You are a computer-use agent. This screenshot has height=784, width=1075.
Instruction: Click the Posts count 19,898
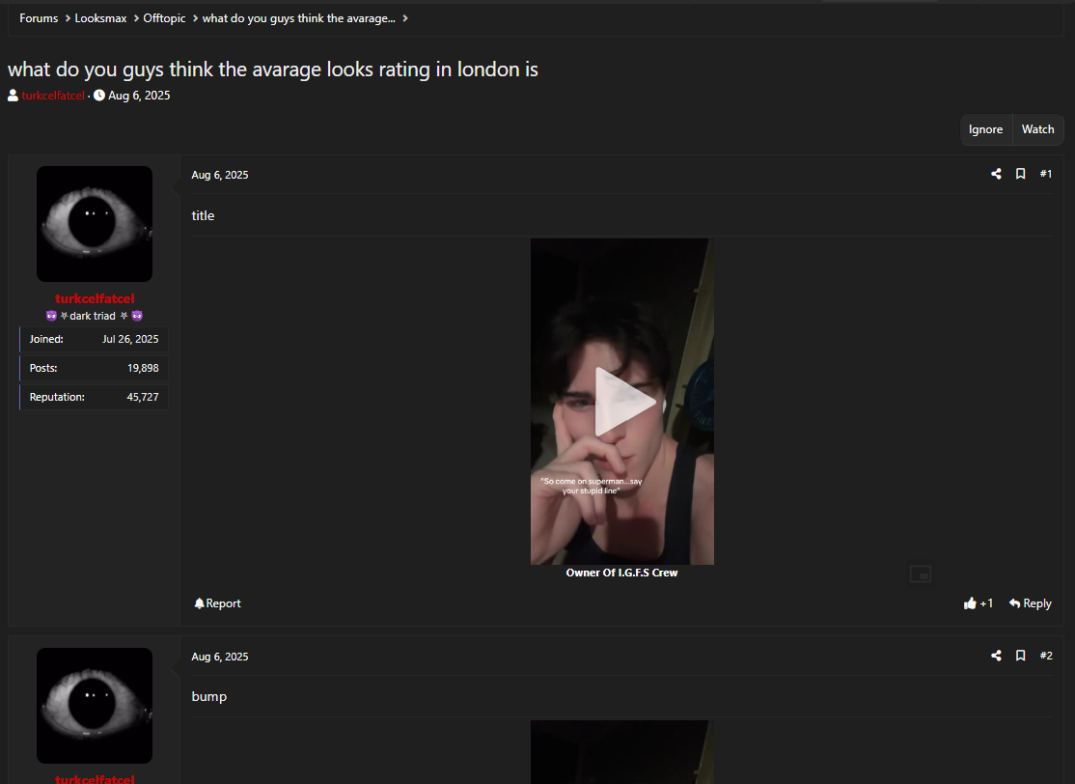point(143,368)
